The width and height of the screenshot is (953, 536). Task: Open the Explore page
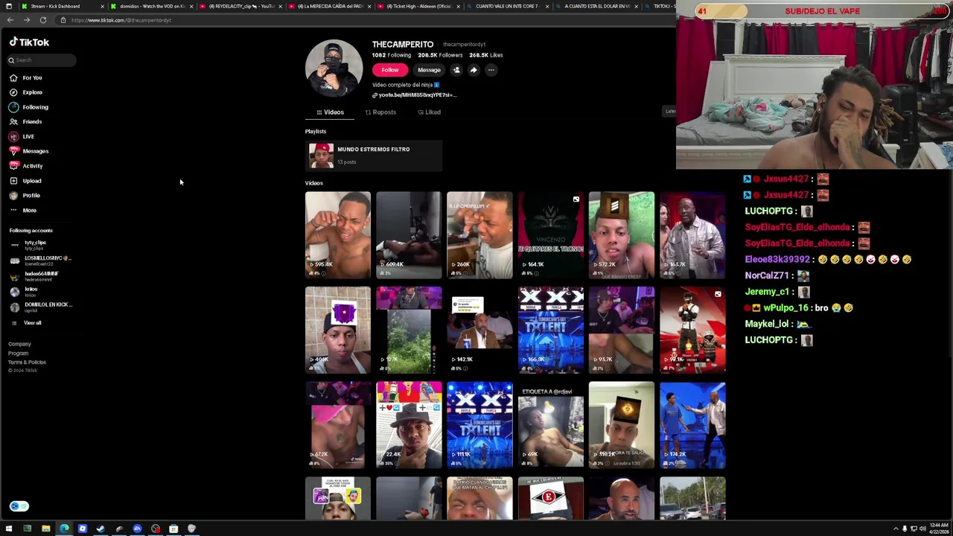(25, 92)
